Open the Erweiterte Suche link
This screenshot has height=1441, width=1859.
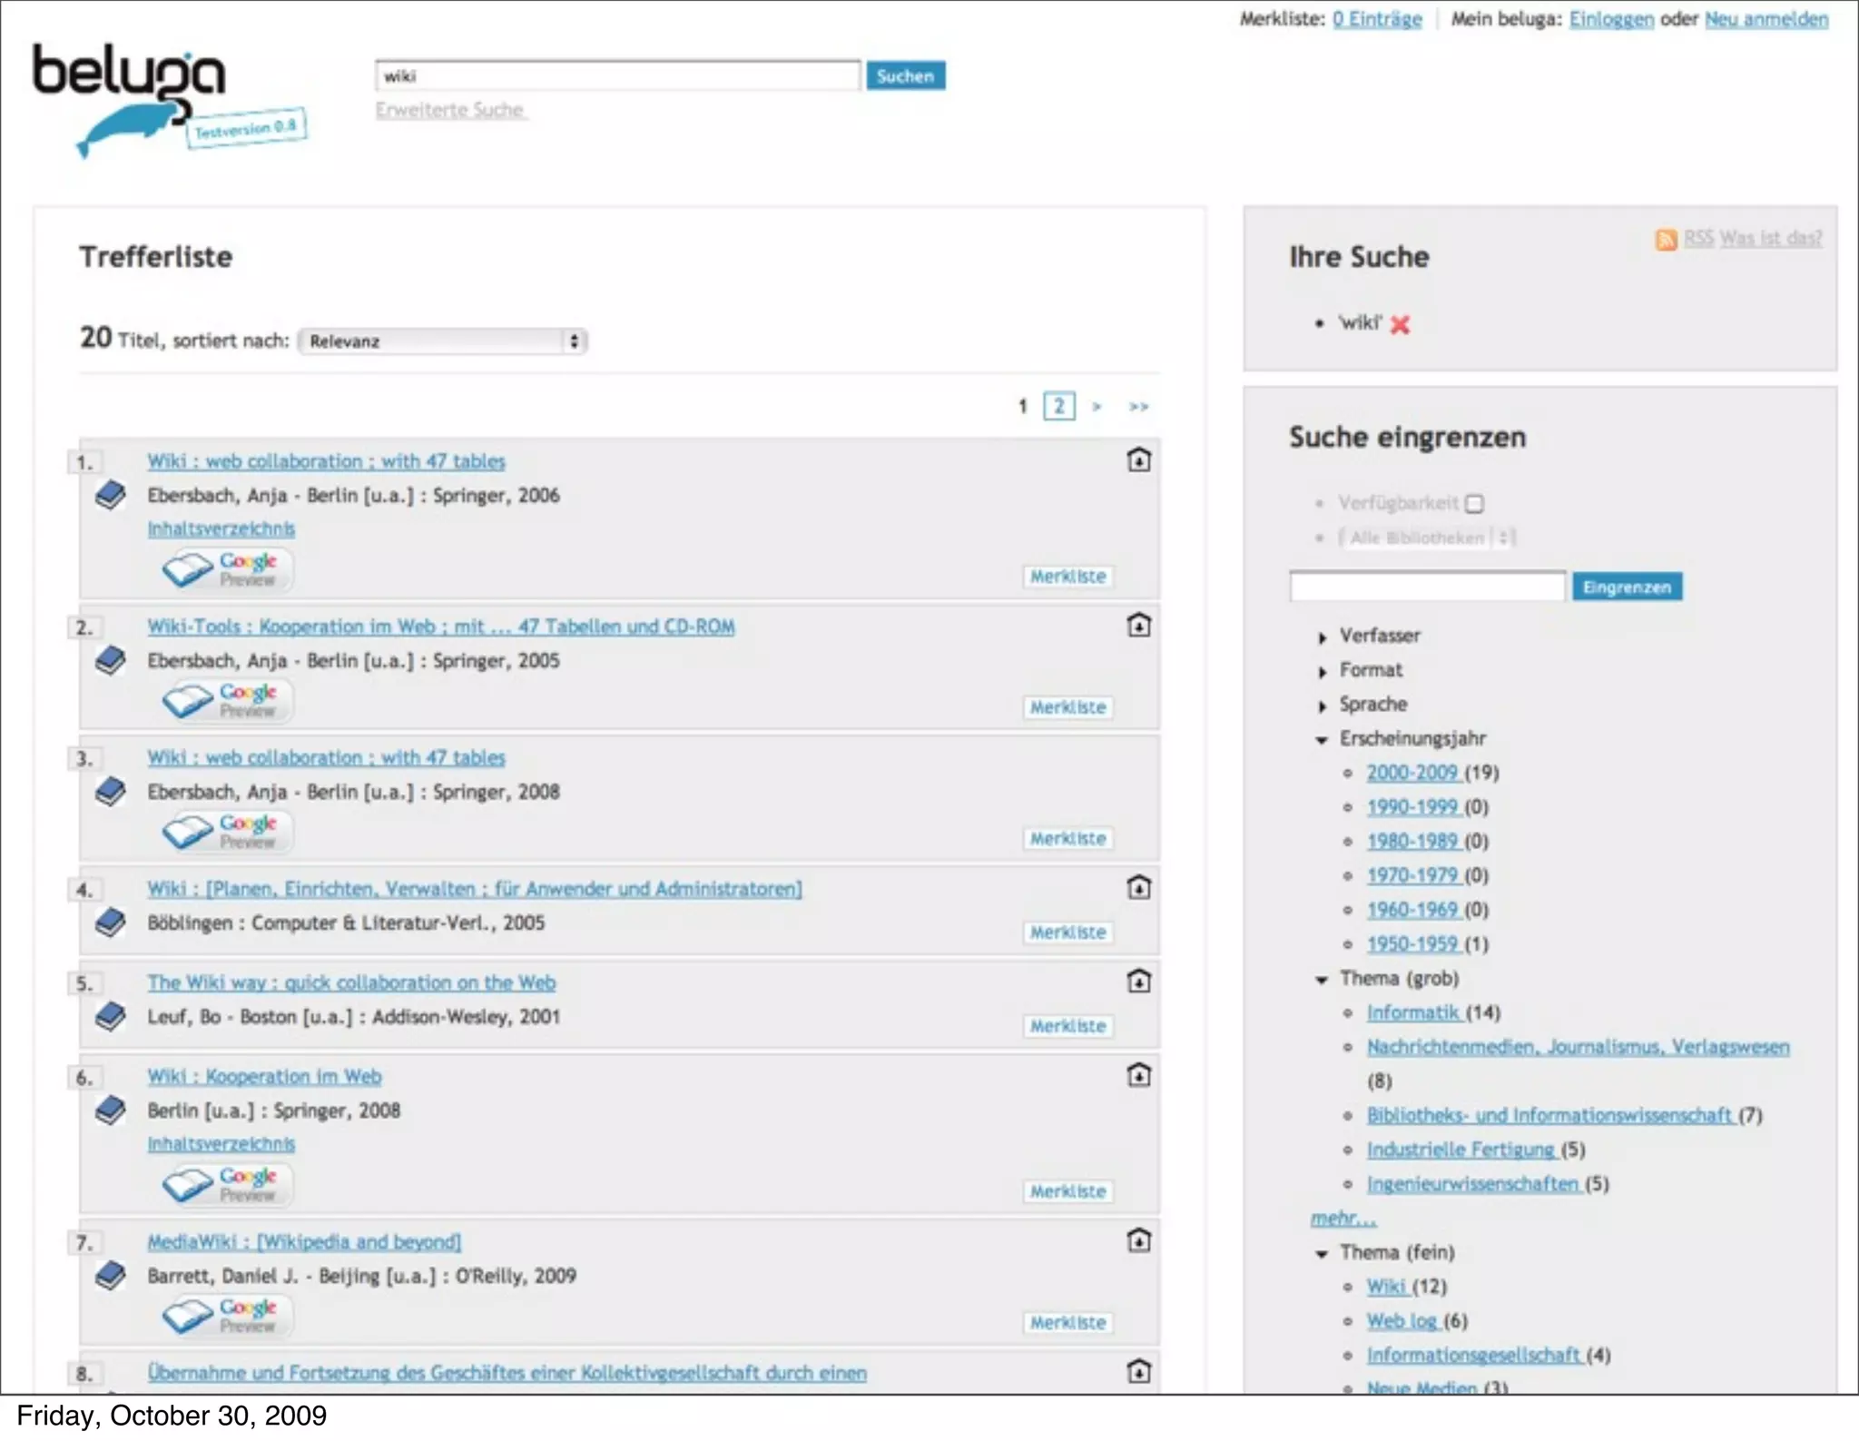[450, 110]
